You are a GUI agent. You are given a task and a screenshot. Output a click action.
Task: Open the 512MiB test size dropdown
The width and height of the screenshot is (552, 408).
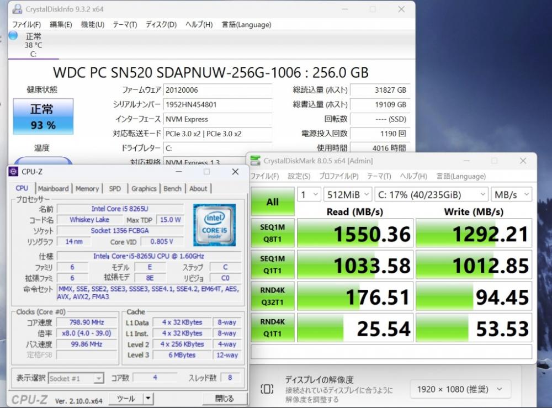347,194
